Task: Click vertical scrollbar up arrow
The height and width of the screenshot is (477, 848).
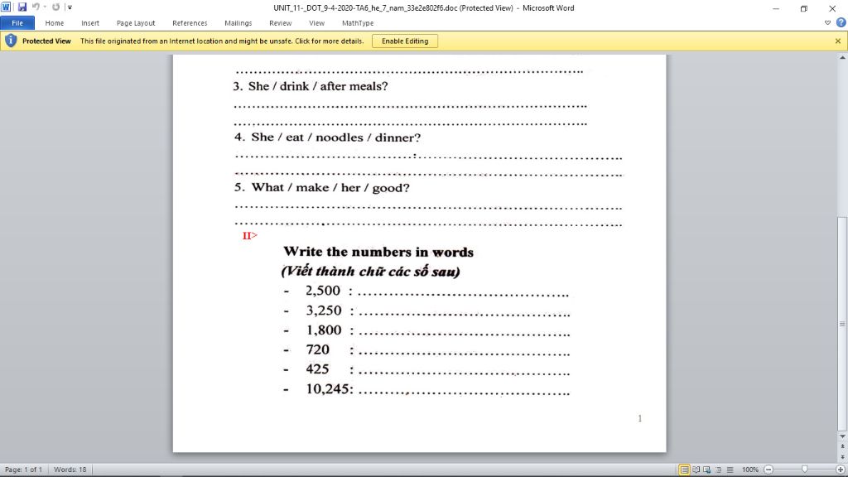Action: point(842,57)
